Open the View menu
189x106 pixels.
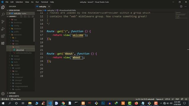point(27,2)
